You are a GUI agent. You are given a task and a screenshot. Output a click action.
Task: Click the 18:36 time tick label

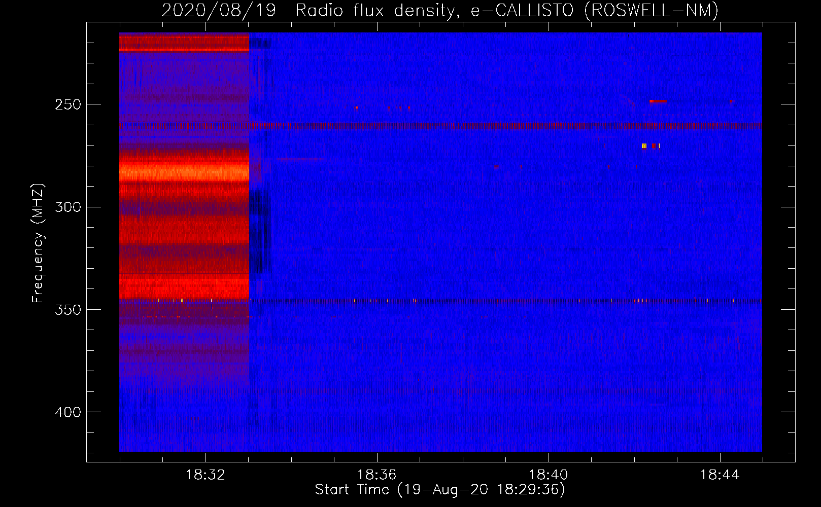(377, 475)
